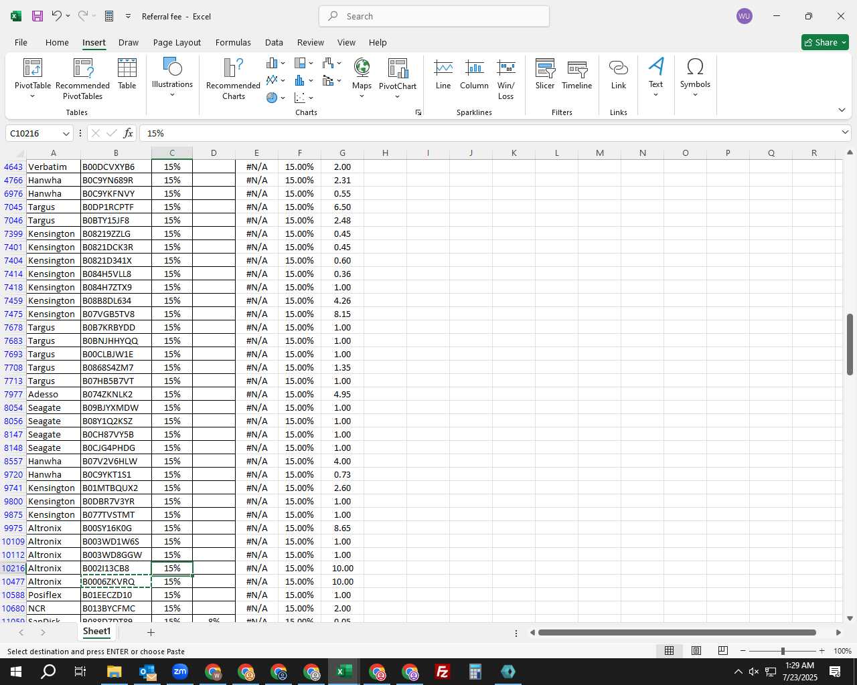857x685 pixels.
Task: Open Recommended PivotTables
Action: pos(82,79)
